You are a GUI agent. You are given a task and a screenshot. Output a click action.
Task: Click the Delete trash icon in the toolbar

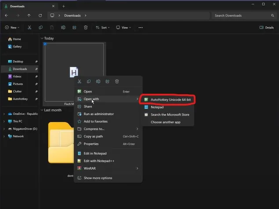(x=86, y=28)
